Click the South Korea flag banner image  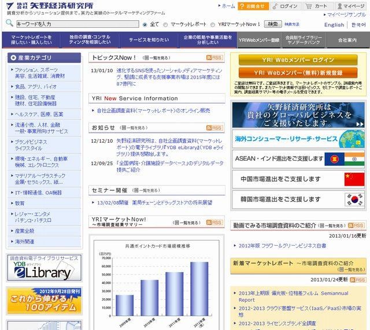pyautogui.click(x=354, y=199)
